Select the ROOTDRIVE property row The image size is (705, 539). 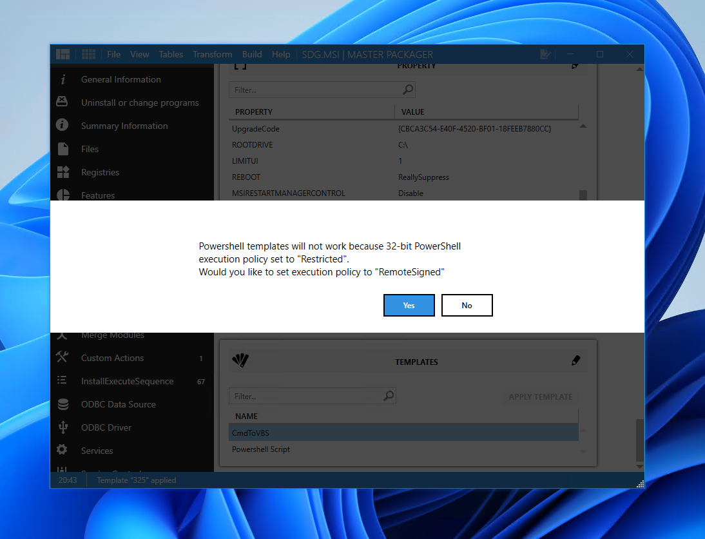coord(403,145)
